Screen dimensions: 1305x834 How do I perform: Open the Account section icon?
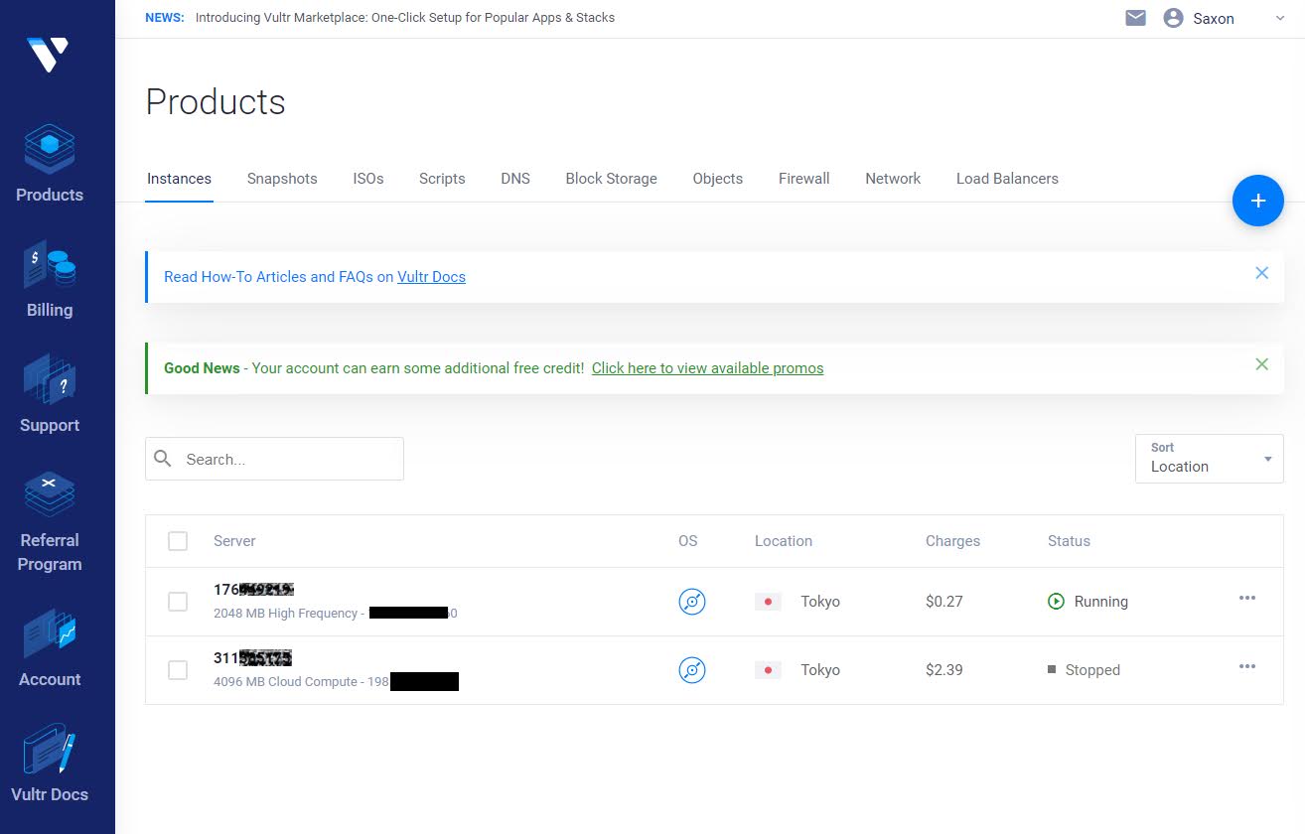point(50,635)
